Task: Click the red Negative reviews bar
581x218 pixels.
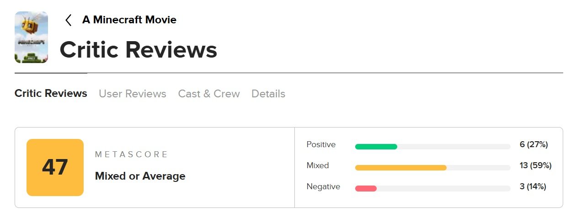Action: pyautogui.click(x=366, y=189)
